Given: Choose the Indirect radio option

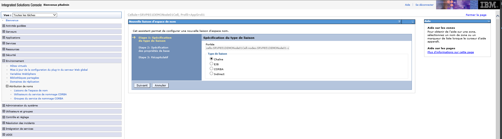Looking at the screenshot, I should point(211,74).
